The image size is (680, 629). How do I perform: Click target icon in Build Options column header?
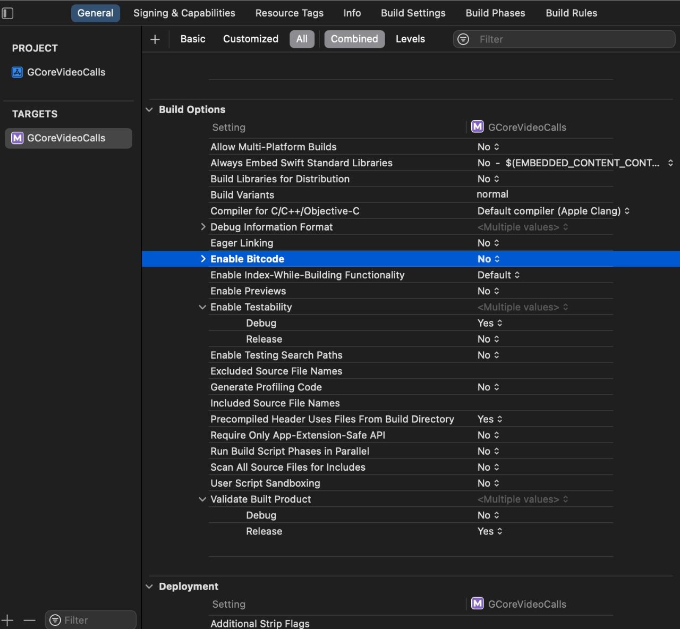(478, 126)
